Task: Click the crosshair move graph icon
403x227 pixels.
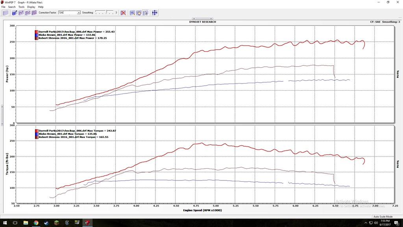Action: (154, 13)
